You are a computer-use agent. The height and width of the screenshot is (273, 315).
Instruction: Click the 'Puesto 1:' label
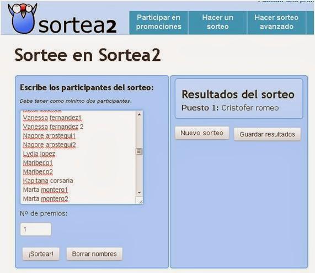coord(200,108)
